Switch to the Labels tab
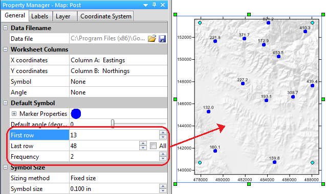Image resolution: width=326 pixels, height=194 pixels. point(40,16)
